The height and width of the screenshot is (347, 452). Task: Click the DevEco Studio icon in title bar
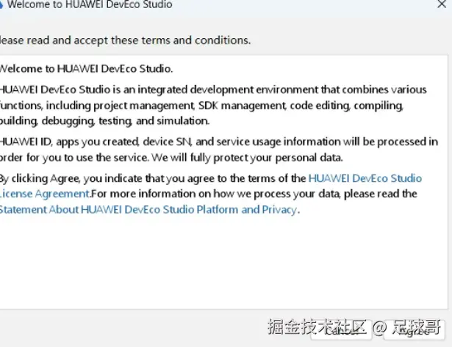[1, 5]
